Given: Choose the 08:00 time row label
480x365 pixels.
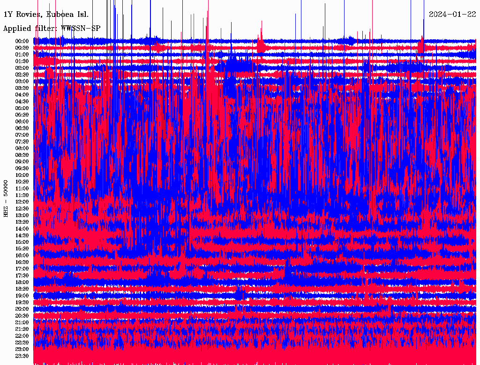Looking at the screenshot, I should pyautogui.click(x=22, y=148).
